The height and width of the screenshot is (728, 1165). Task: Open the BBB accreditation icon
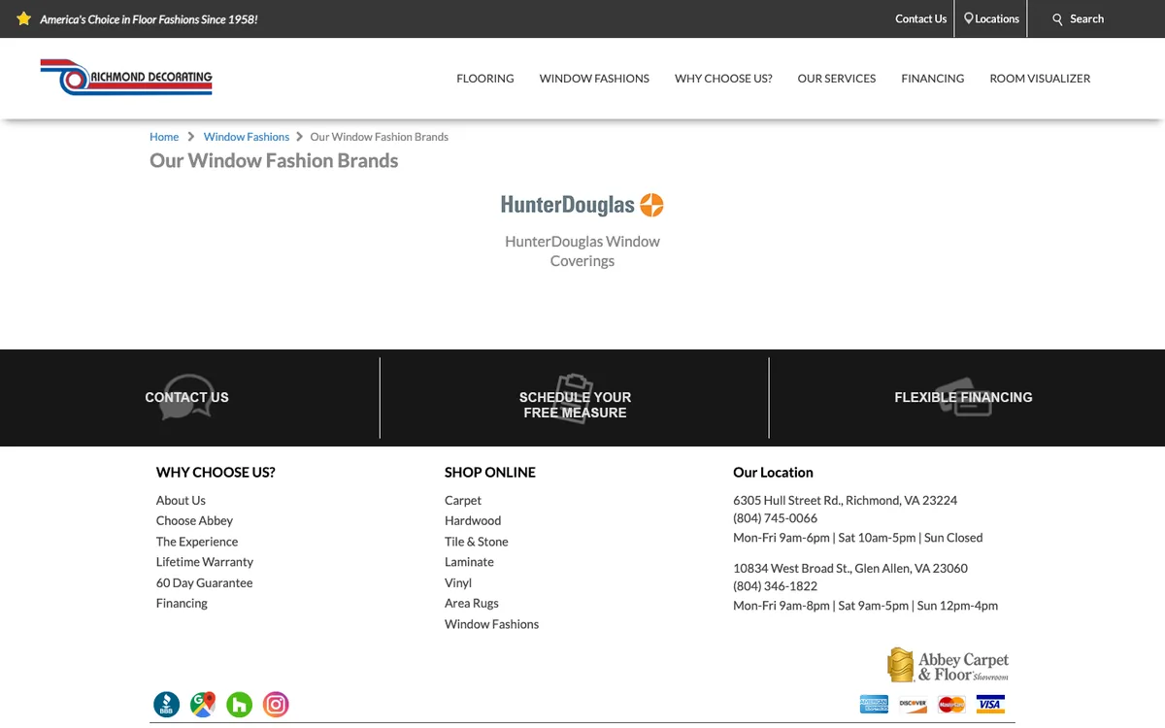click(167, 705)
